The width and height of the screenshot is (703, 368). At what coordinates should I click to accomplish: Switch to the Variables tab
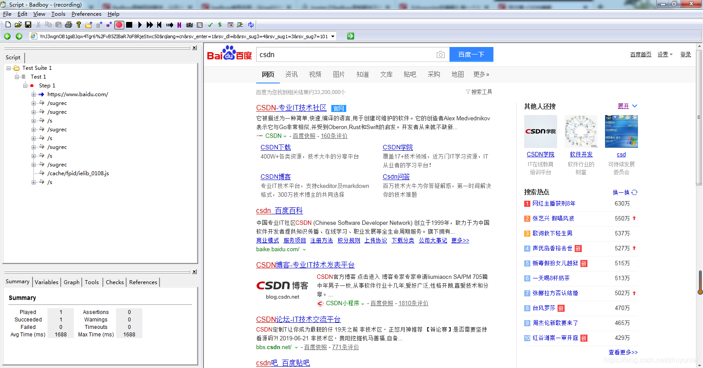[x=47, y=282]
